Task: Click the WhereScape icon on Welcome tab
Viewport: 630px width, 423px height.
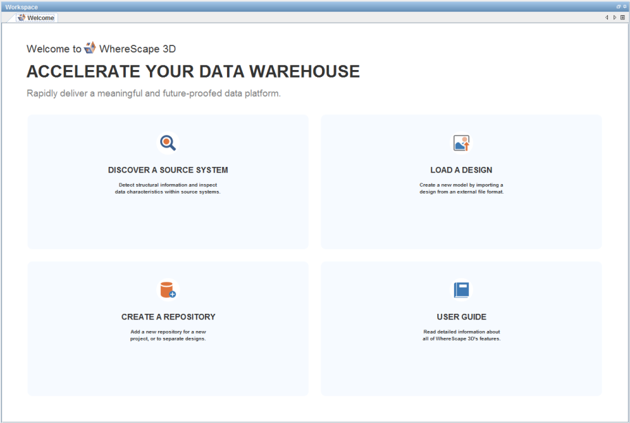Action: 22,18
